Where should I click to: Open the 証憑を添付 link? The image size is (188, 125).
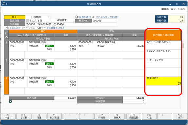coord(85,17)
